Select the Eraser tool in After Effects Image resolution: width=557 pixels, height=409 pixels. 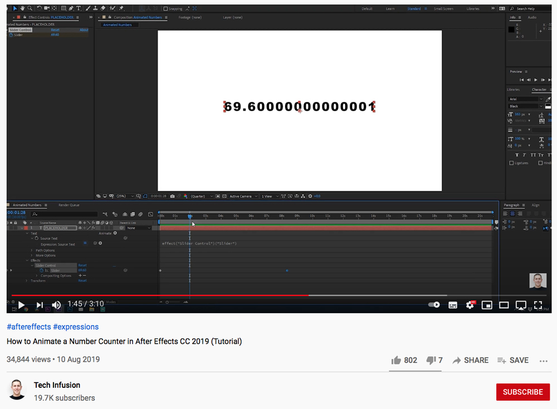(x=102, y=8)
